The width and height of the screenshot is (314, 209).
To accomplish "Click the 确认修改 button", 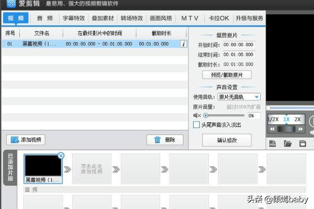I will point(227,140).
